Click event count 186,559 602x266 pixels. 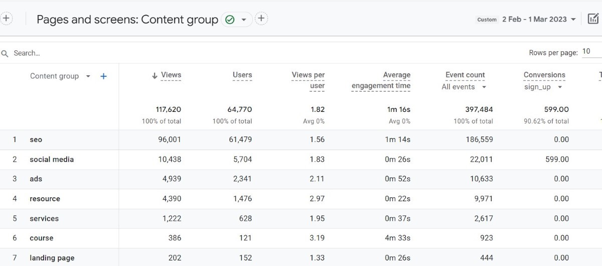(479, 140)
